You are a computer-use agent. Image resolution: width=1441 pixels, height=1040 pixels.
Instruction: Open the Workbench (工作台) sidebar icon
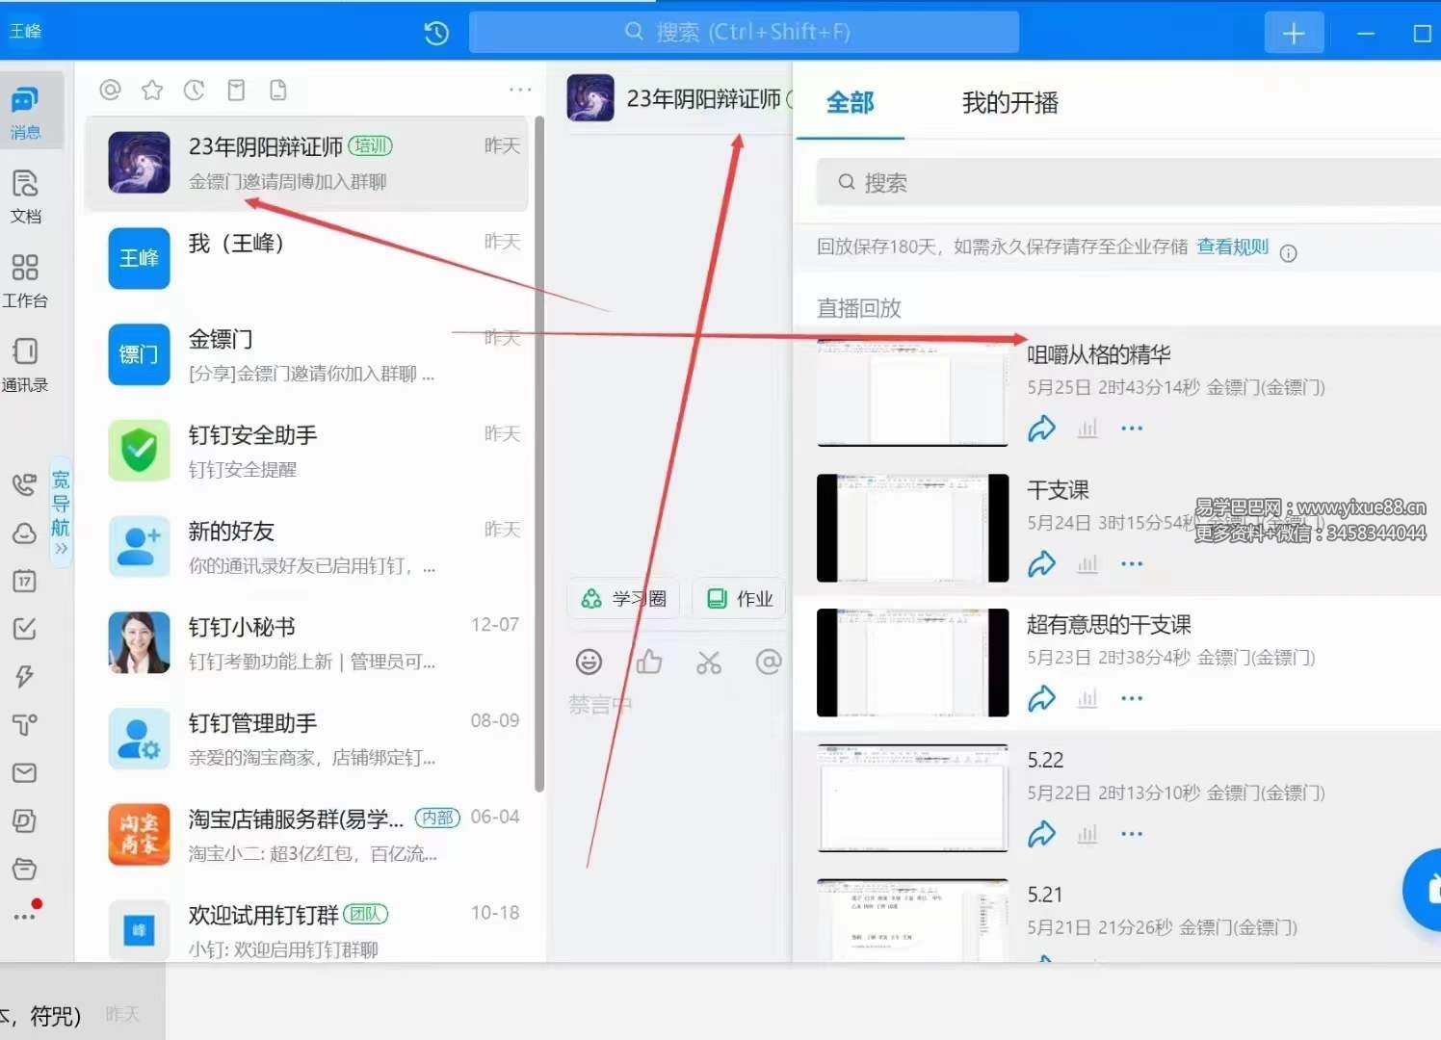point(25,280)
